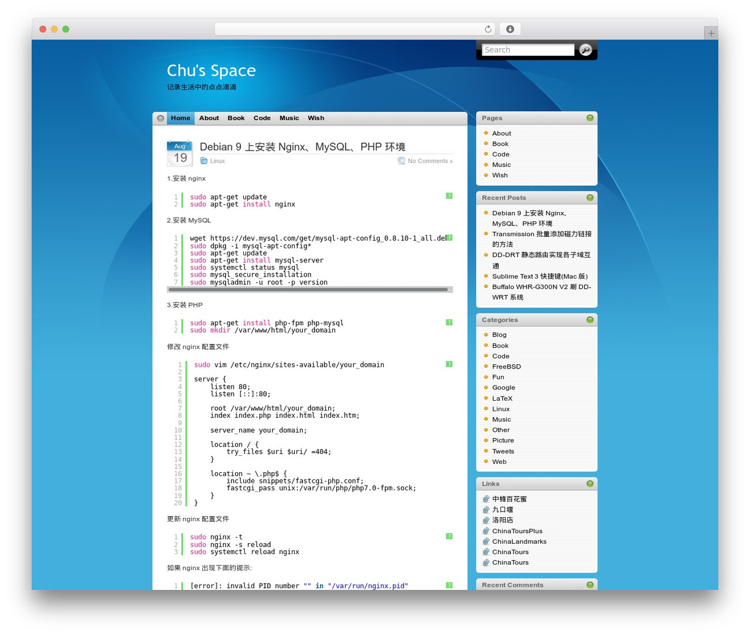Click the grey circle icon beside Home

tap(161, 118)
